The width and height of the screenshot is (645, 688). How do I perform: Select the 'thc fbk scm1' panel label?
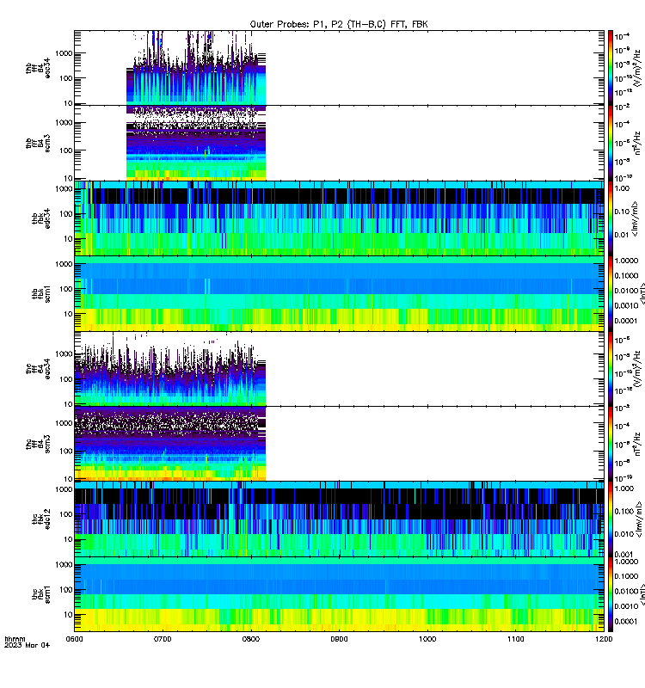pyautogui.click(x=41, y=594)
